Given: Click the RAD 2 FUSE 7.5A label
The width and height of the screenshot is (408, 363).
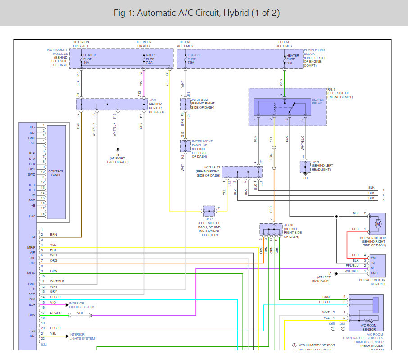Looking at the screenshot, I should coord(150,59).
